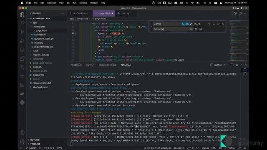Screen dimensions: 267x150
Task: Open the Run and Debug view
Action: pyautogui.click(x=22, y=41)
